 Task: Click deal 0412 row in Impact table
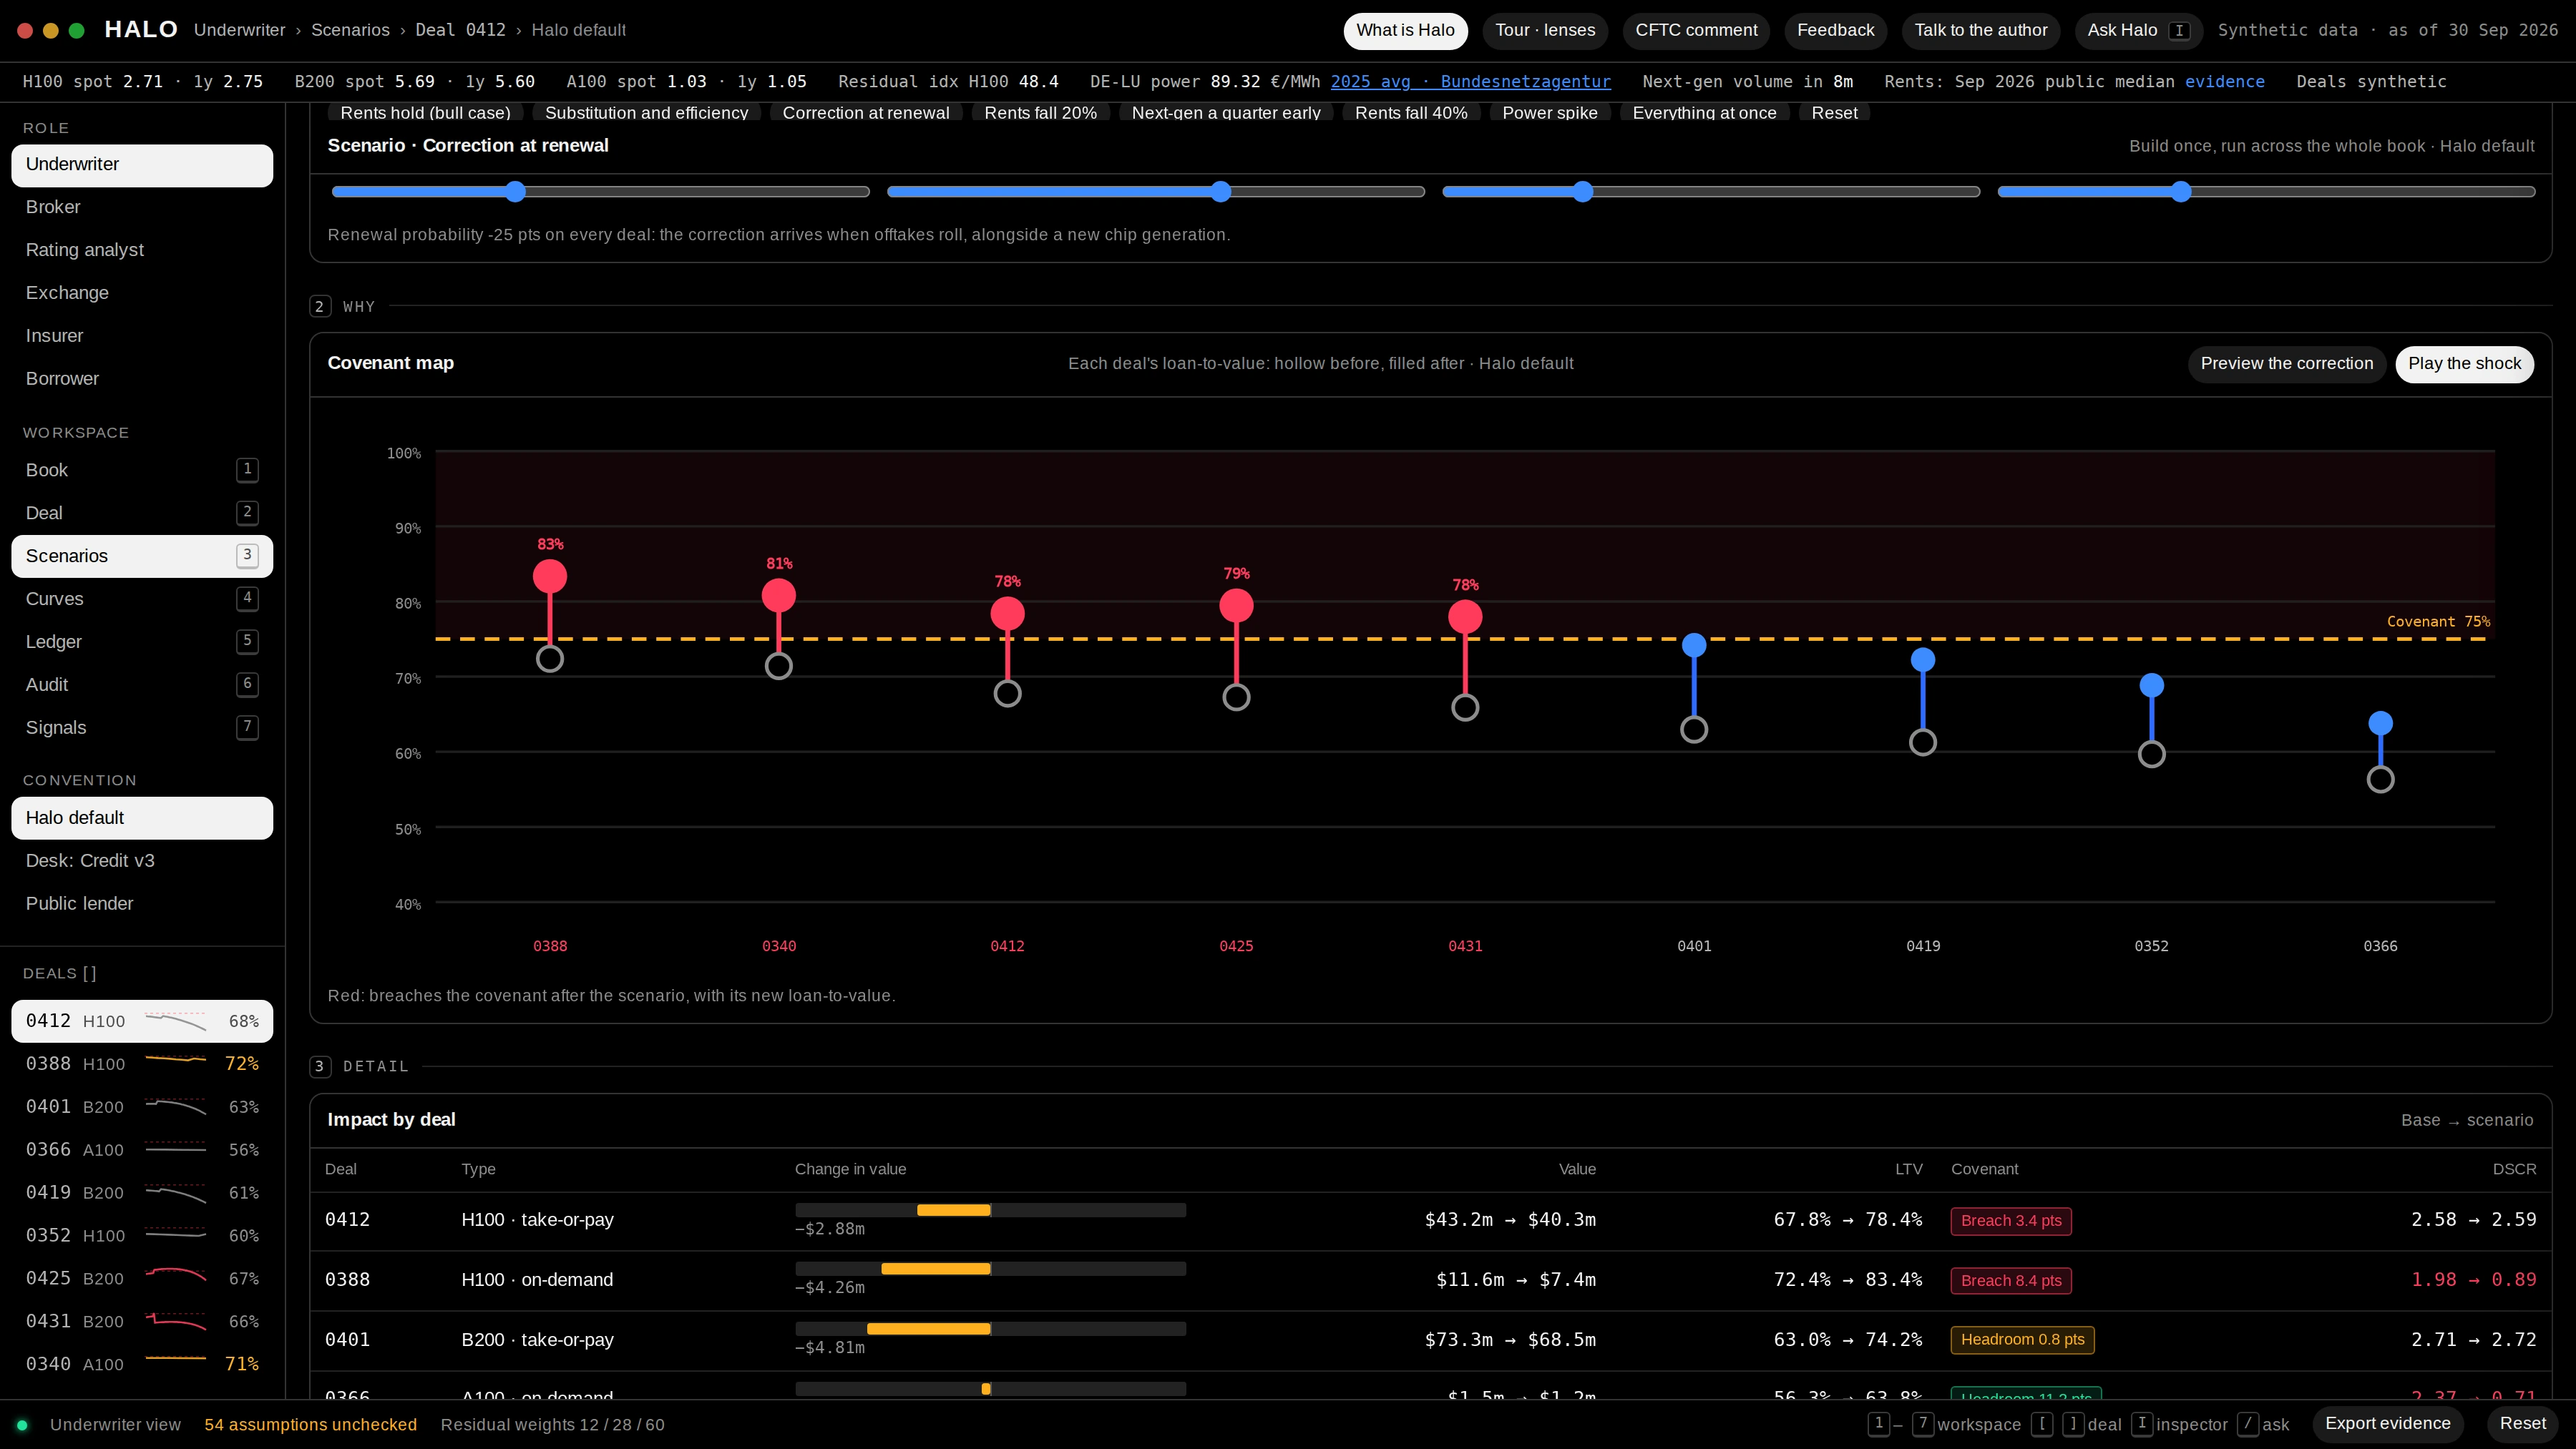point(1430,1221)
